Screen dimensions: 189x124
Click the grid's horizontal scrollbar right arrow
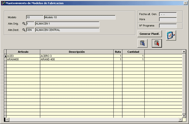pos(180,120)
